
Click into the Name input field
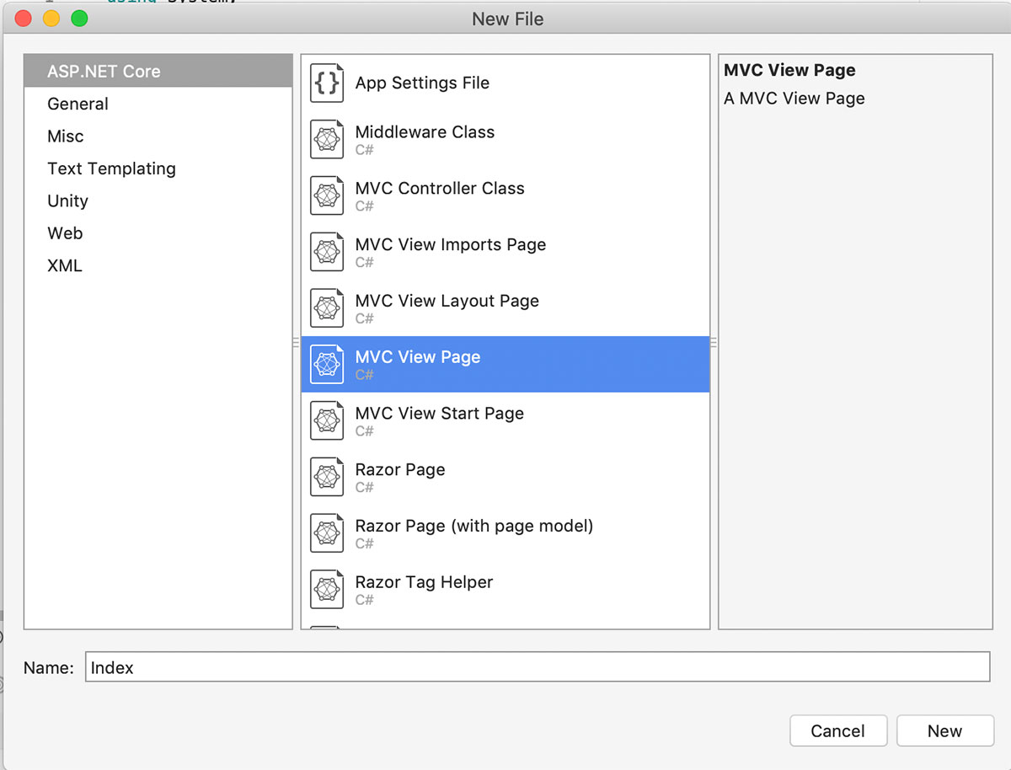point(538,667)
